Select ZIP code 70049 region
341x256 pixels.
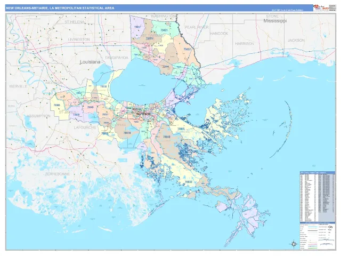(90, 107)
